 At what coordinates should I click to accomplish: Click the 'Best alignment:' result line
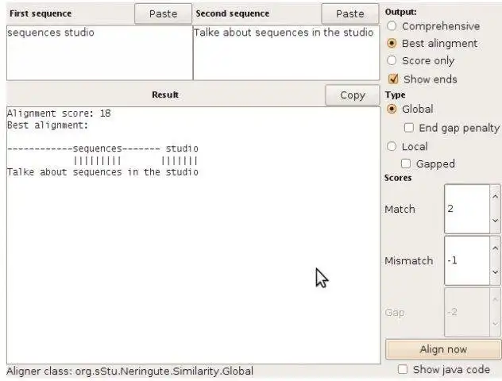tap(48, 125)
